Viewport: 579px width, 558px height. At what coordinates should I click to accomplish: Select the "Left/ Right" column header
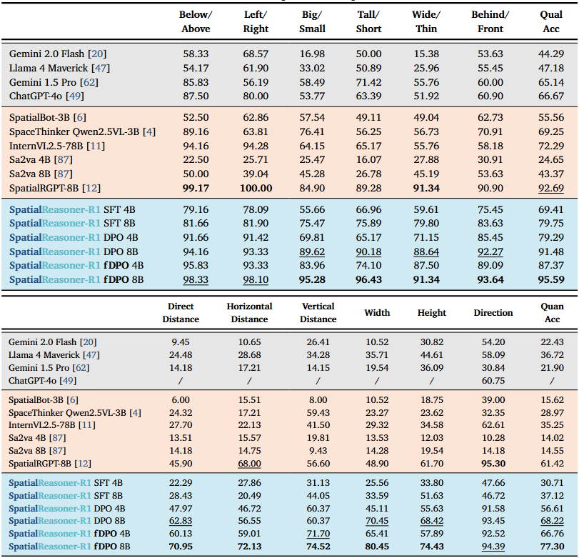(x=256, y=21)
